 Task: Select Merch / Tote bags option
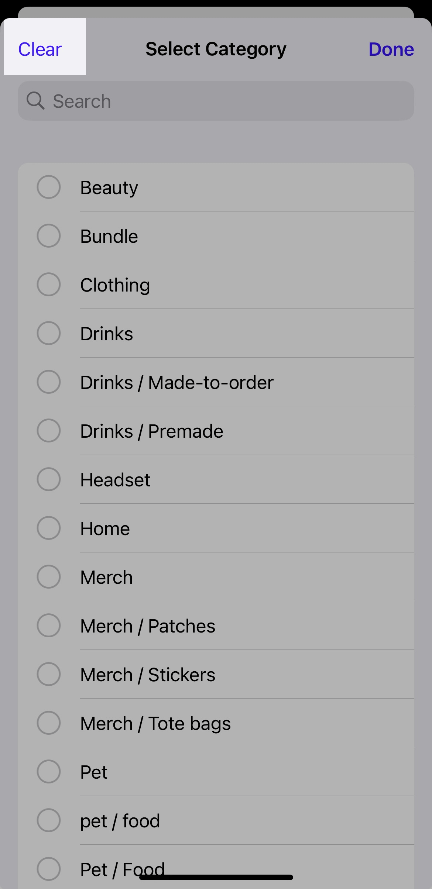pyautogui.click(x=49, y=723)
